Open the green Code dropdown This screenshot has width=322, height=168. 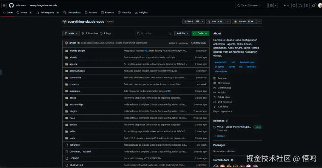(x=200, y=33)
